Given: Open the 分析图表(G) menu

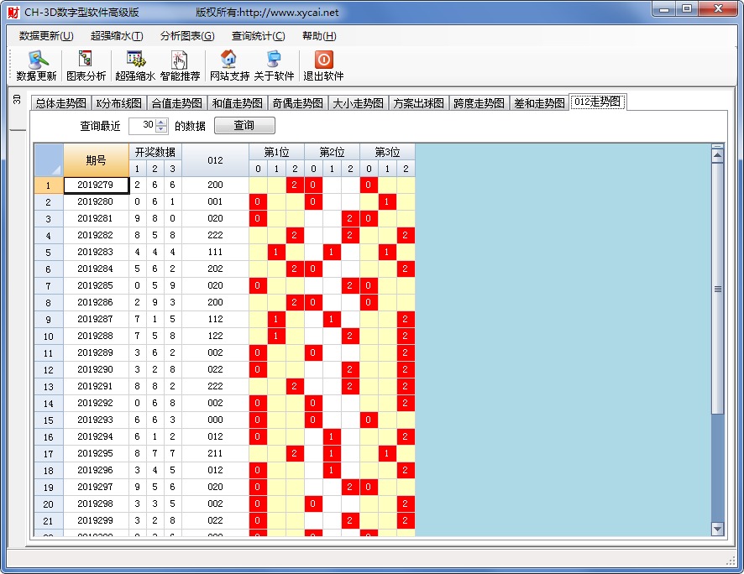Looking at the screenshot, I should [187, 36].
